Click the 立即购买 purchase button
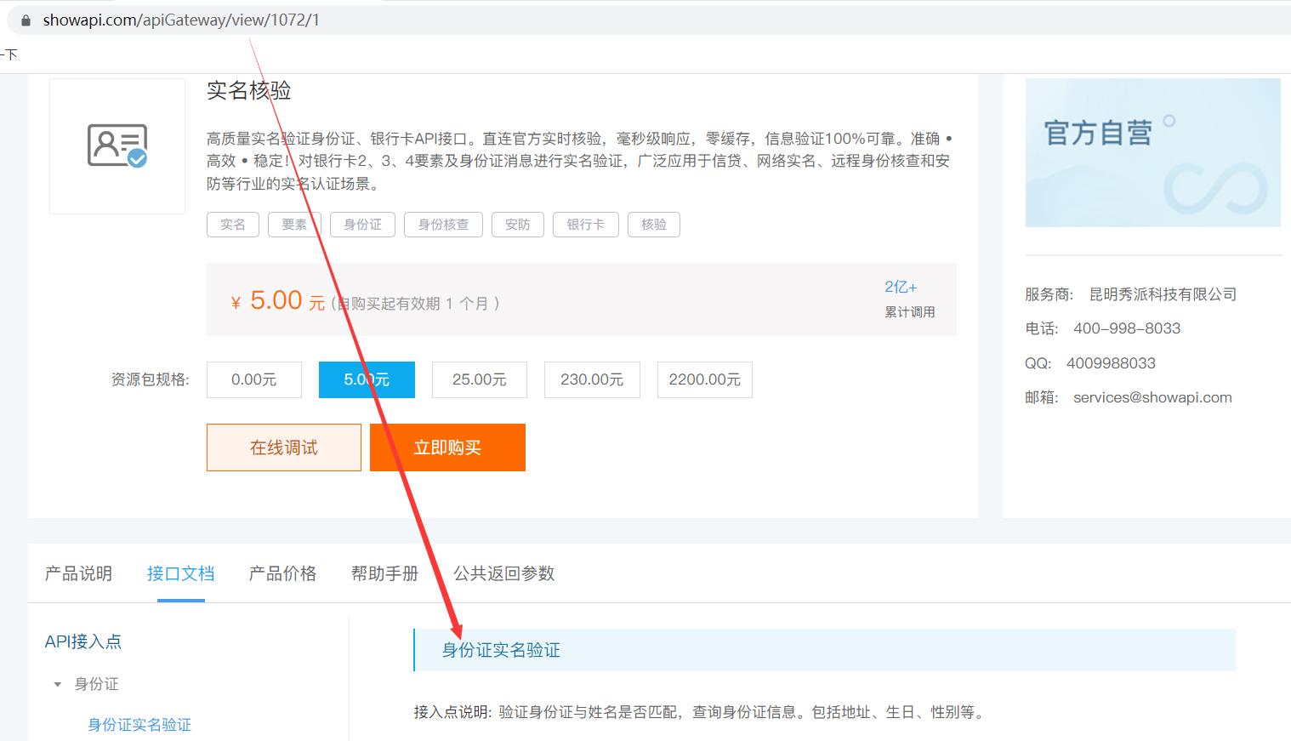 tap(447, 447)
